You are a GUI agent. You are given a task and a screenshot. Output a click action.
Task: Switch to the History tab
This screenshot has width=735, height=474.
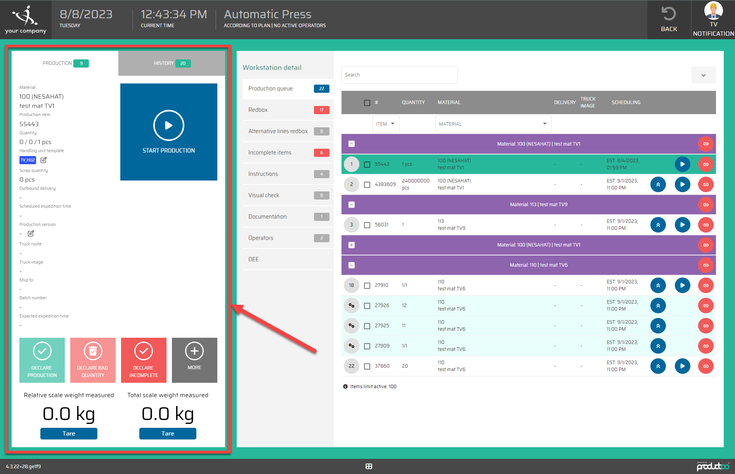click(172, 63)
